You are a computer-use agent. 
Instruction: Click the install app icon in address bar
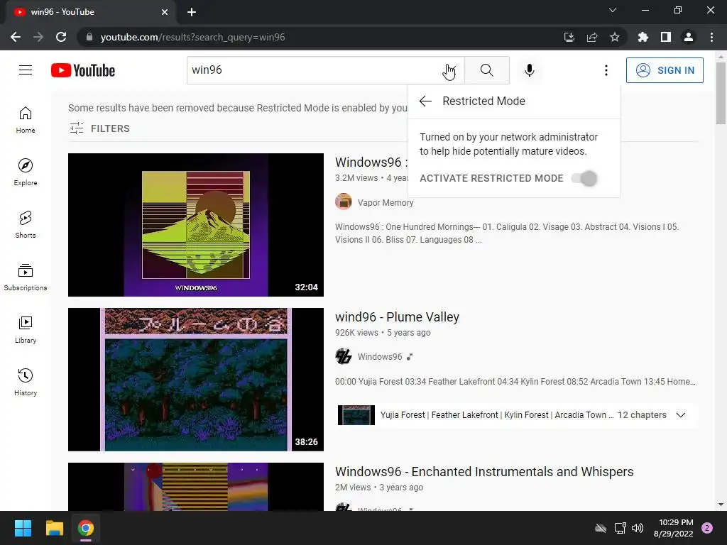(569, 37)
